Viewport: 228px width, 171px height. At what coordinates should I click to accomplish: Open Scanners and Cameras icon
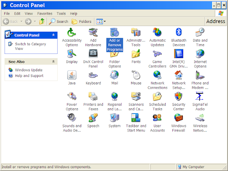click(136, 96)
